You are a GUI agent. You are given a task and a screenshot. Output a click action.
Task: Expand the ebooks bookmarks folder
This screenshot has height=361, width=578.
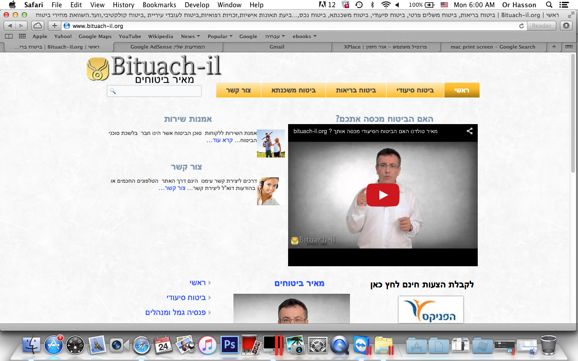point(304,37)
